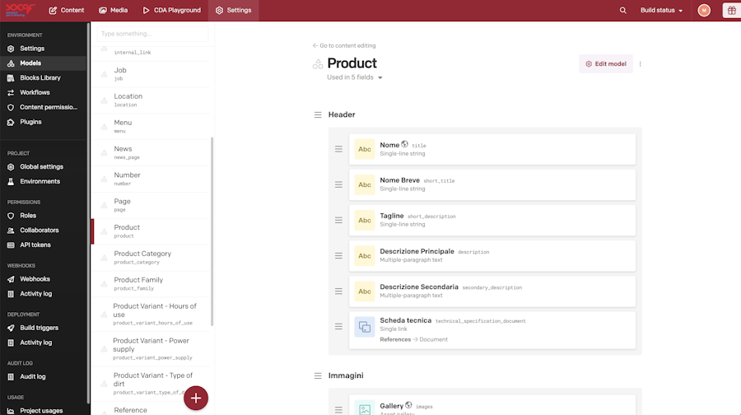Click the Abc icon of Descrizione Principale
The height and width of the screenshot is (415, 741).
365,256
